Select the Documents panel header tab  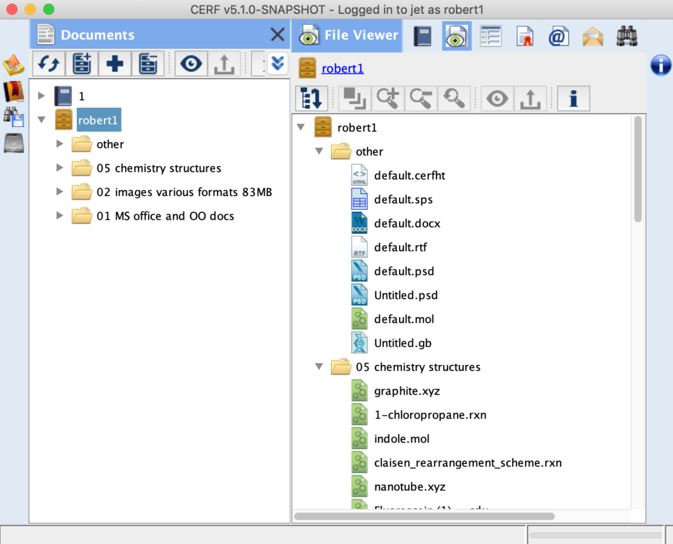tap(97, 36)
